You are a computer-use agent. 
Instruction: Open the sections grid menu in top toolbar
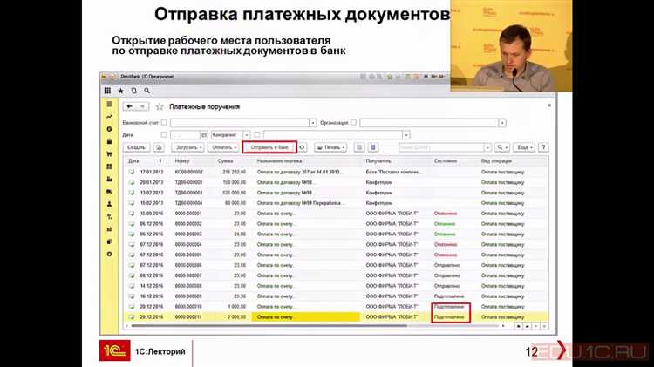(x=107, y=91)
